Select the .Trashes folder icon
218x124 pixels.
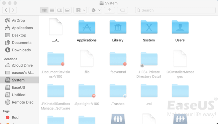tap(118, 90)
